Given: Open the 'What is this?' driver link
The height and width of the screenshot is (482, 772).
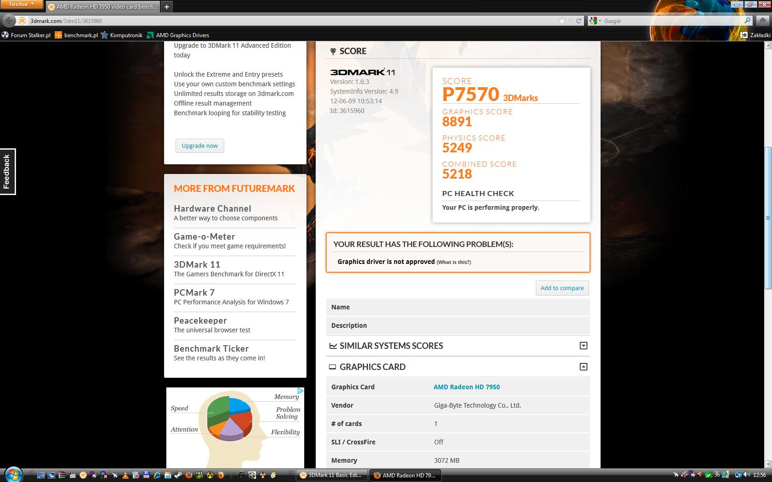Looking at the screenshot, I should 454,262.
